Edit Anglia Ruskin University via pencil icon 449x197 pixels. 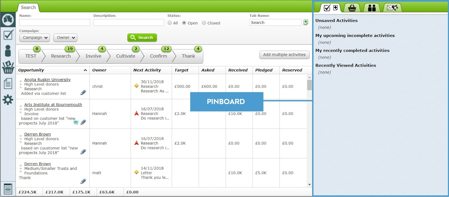point(83,92)
